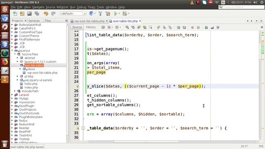Open the Debug Project dropdown arrow

click(129, 14)
